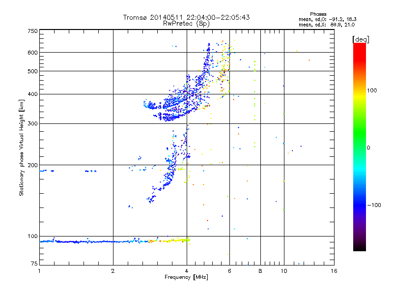Click the '4' x-axis frequency tick label

coord(187,271)
